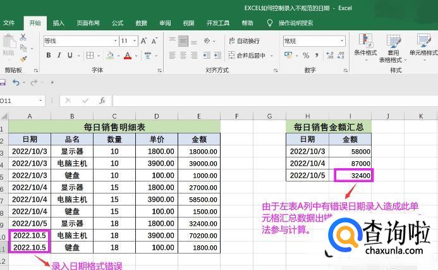The height and width of the screenshot is (270, 438).
Task: Switch to 公式 tab
Action: coord(118,23)
